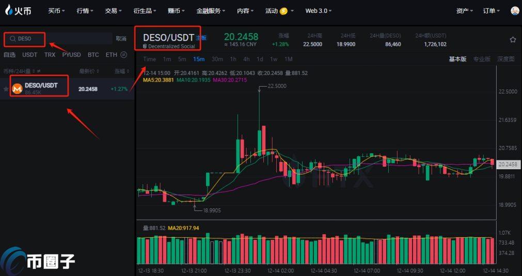Click the 24H量 value 86,460
This screenshot has width=522, height=276.
pyautogui.click(x=393, y=44)
